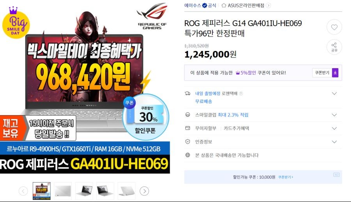The height and width of the screenshot is (202, 351).
Task: Show previous product thumbnails with left arrow
Action: click(23, 191)
